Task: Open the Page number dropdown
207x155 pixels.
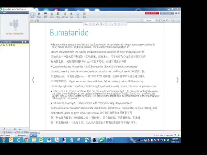Action: point(167,20)
